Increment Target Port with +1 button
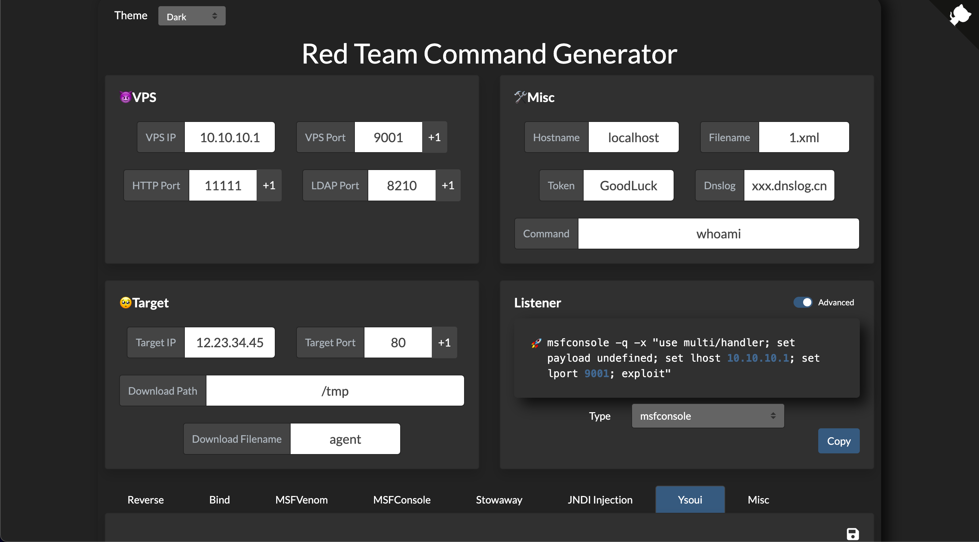The image size is (979, 542). click(x=444, y=342)
